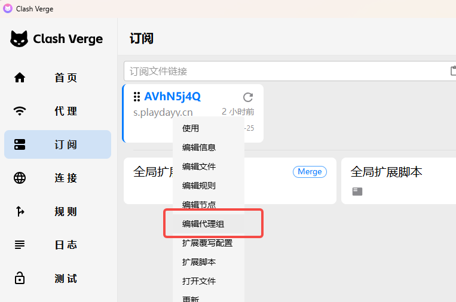Choose 编辑节点 from the context menu

[209, 205]
